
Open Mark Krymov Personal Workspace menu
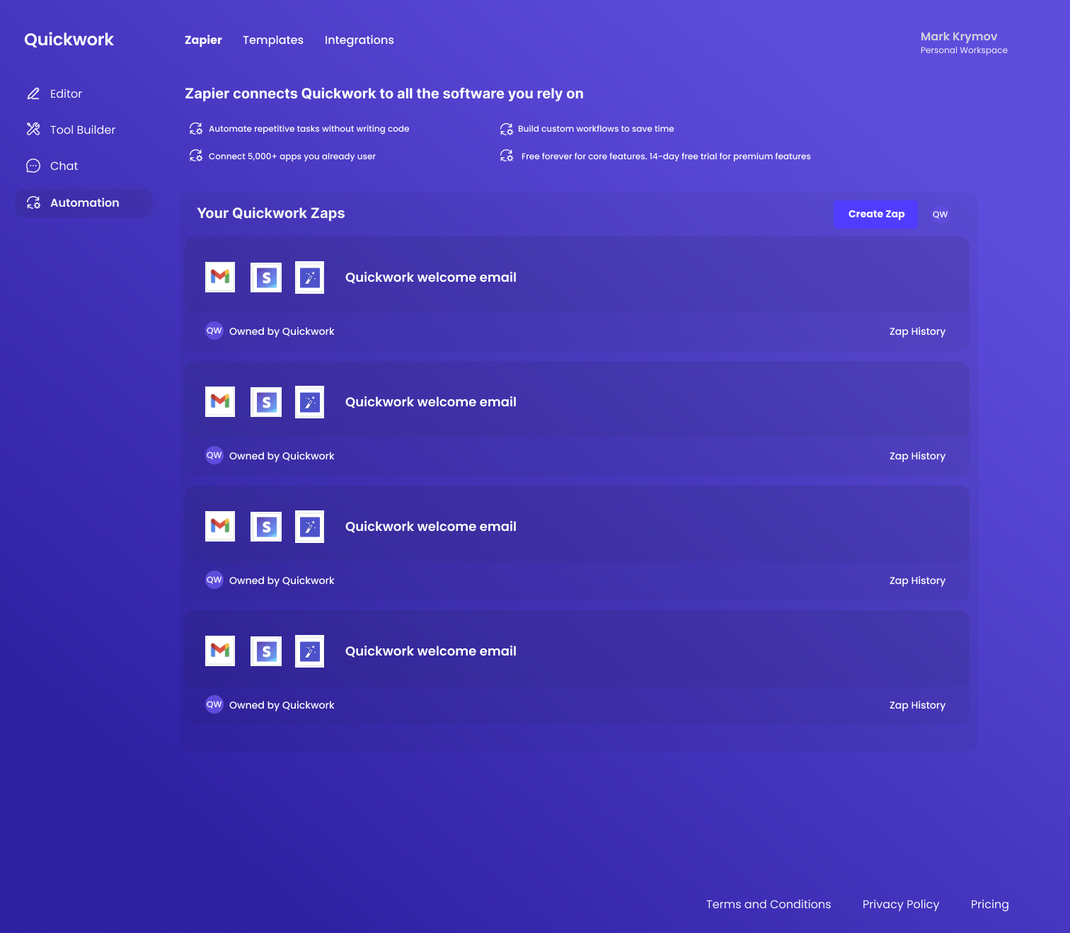pyautogui.click(x=963, y=42)
